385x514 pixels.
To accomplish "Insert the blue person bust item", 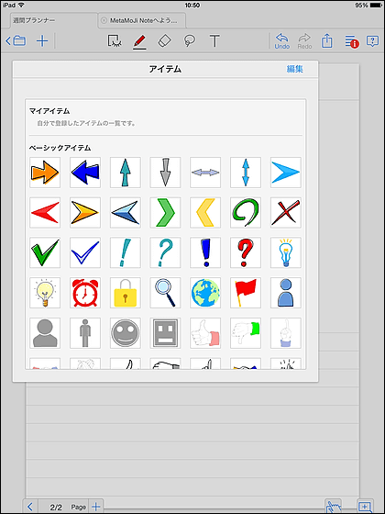I will click(286, 293).
